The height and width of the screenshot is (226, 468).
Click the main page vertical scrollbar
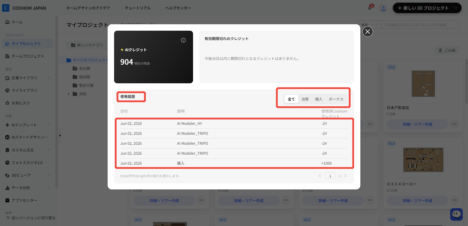click(x=466, y=81)
